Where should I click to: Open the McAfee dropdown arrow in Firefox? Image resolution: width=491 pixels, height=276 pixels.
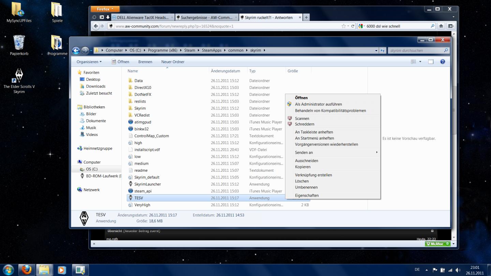pos(453,244)
